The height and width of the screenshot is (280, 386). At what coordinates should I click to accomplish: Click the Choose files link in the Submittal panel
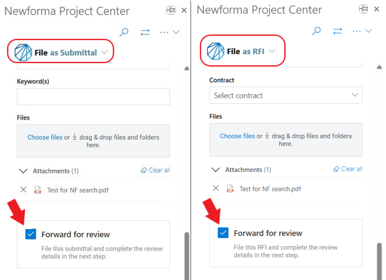[45, 137]
